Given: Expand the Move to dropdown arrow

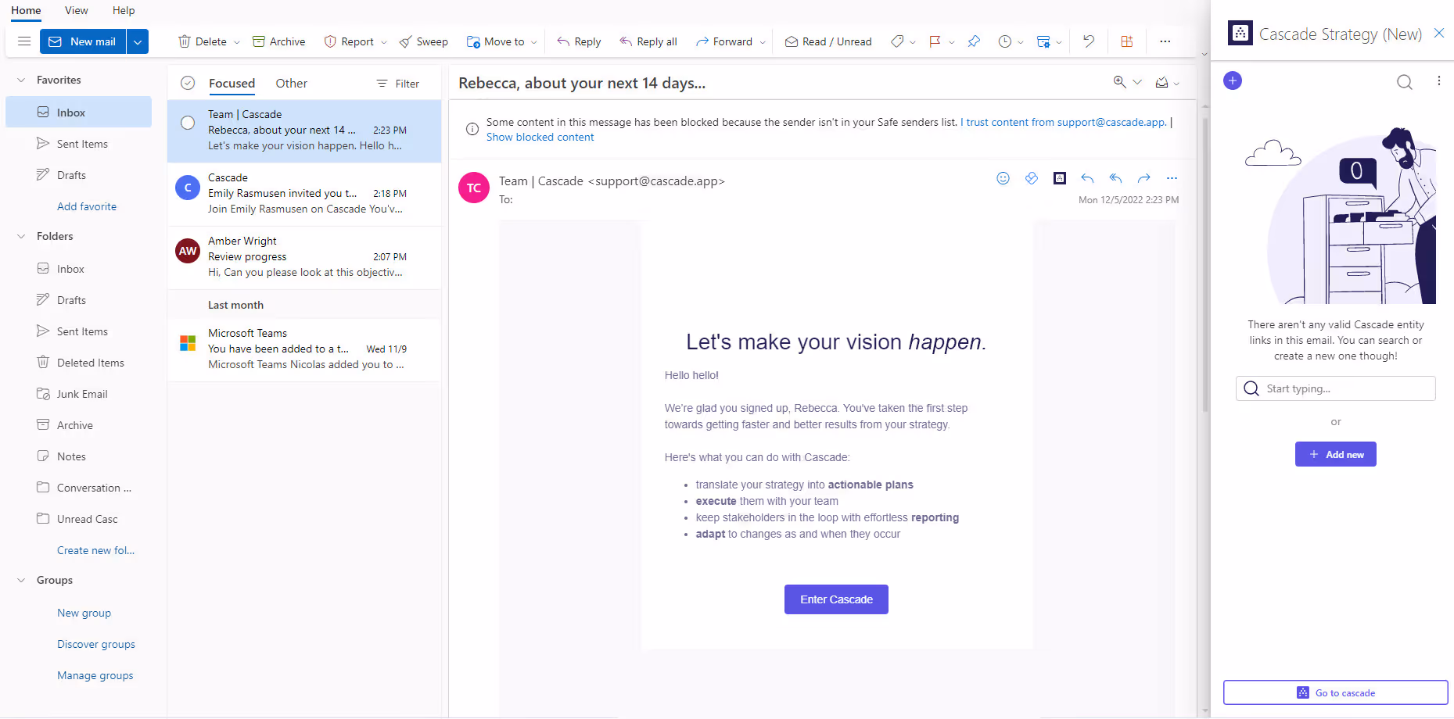Looking at the screenshot, I should click(x=534, y=42).
